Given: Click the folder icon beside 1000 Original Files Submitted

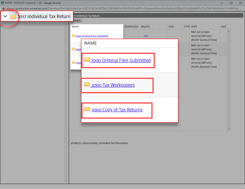Looking at the screenshot, I should [x=87, y=60].
